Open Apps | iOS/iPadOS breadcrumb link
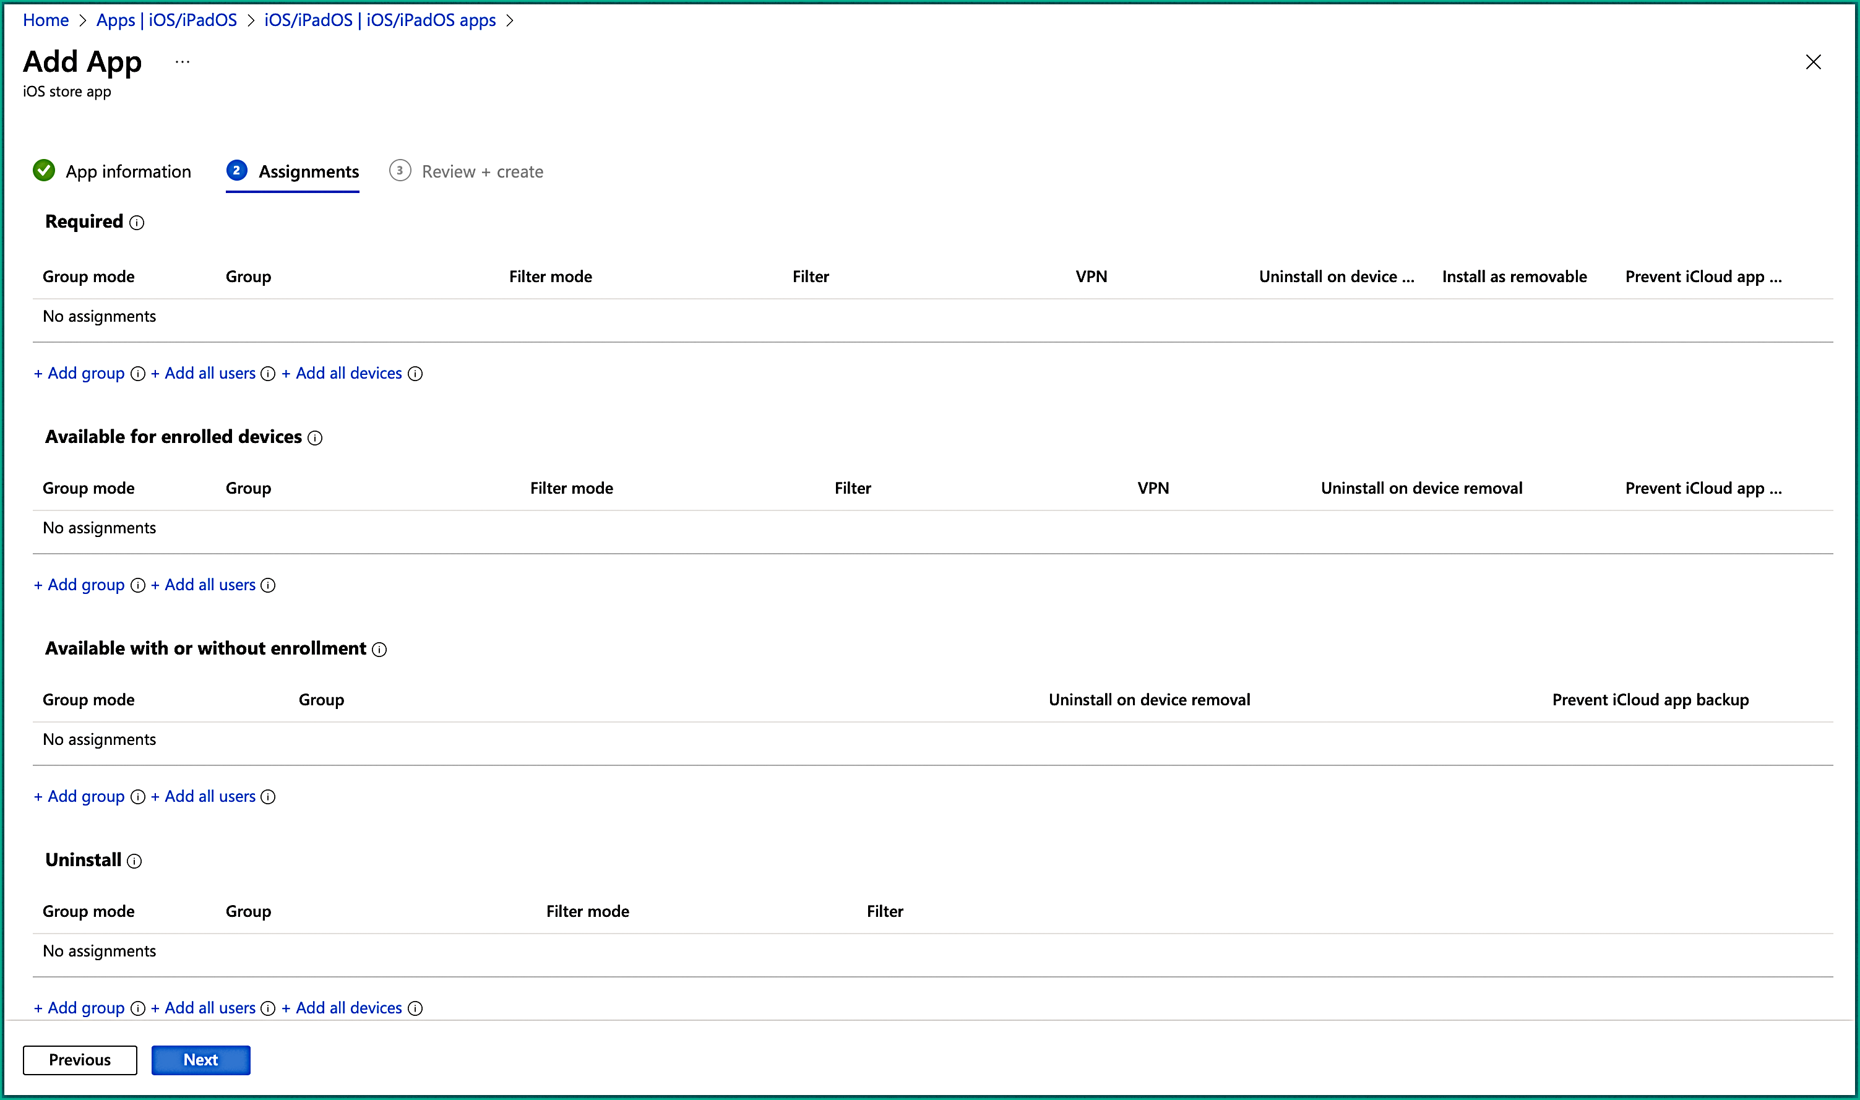Screen dimensions: 1860x1100 click(166, 20)
